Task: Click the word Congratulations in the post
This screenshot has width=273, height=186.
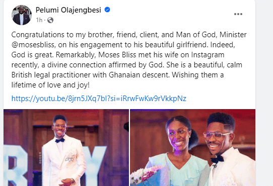Action: click(x=38, y=35)
